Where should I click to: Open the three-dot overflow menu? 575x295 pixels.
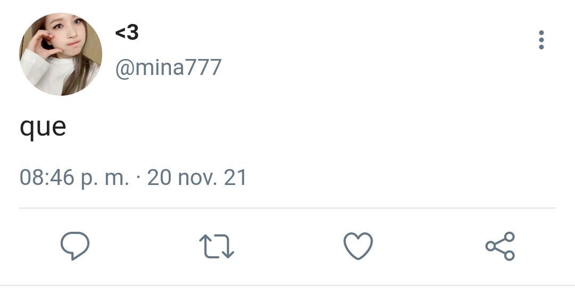541,39
